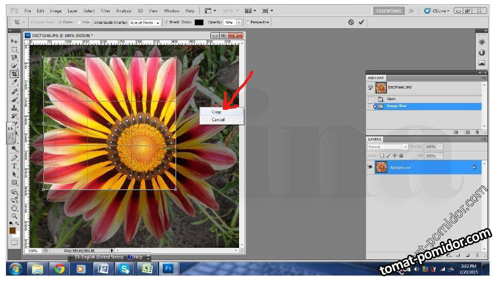Open the Filter menu
494x282 pixels.
point(106,10)
